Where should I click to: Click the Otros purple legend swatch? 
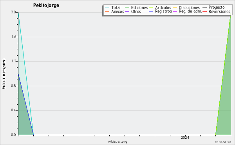click(x=127, y=12)
